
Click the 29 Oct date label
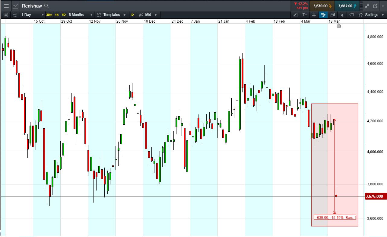(67, 21)
